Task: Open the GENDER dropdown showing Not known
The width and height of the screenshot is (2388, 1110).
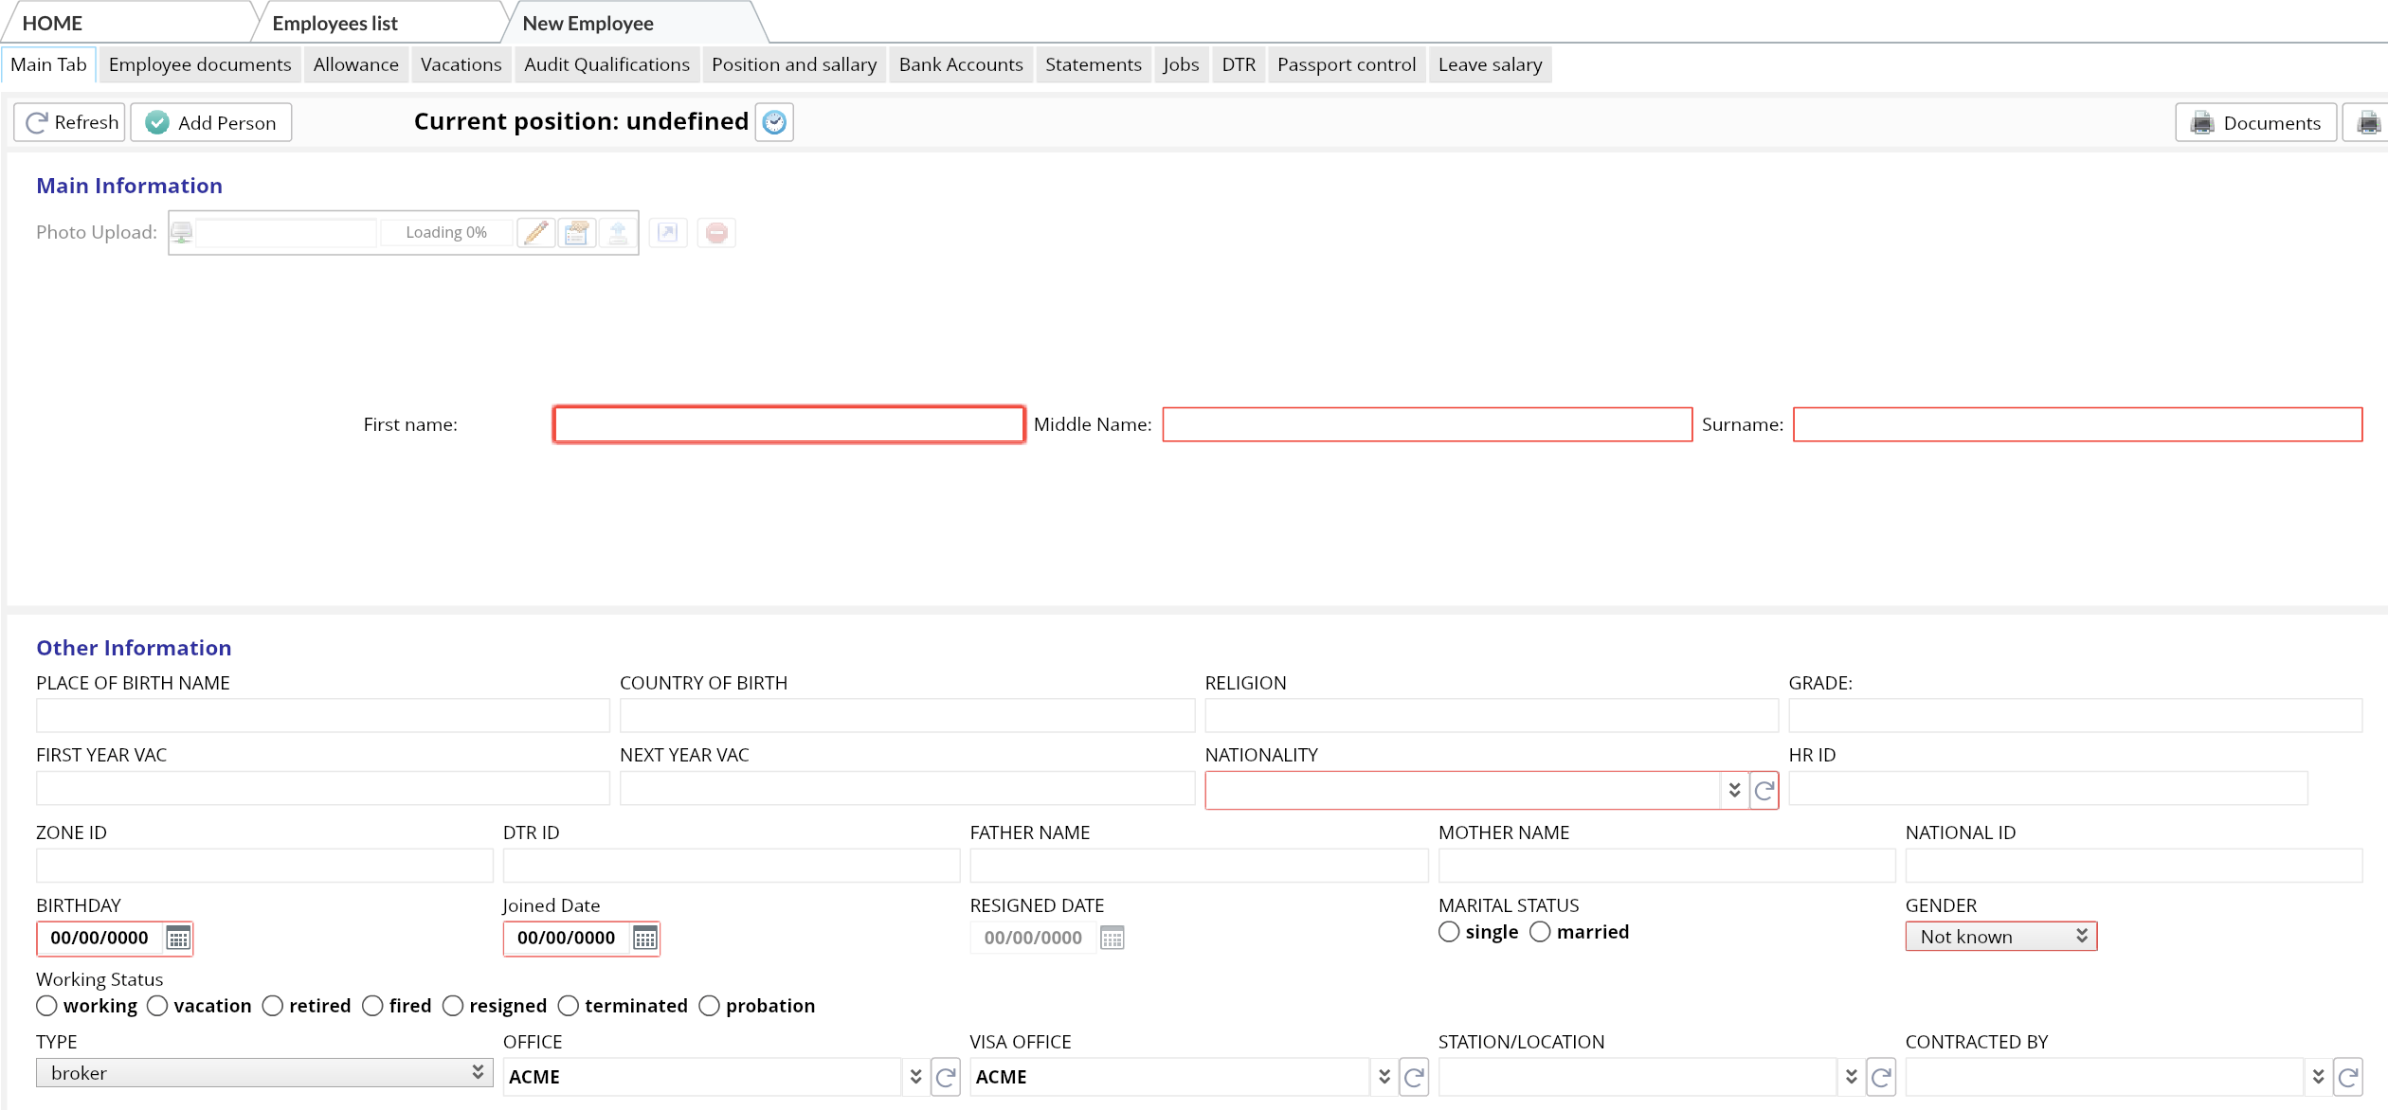Action: click(2000, 937)
